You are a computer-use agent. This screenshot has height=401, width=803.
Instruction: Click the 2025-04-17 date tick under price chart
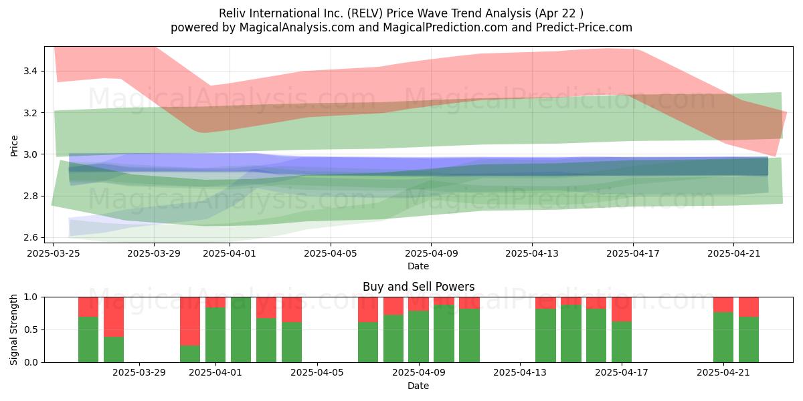tap(633, 254)
